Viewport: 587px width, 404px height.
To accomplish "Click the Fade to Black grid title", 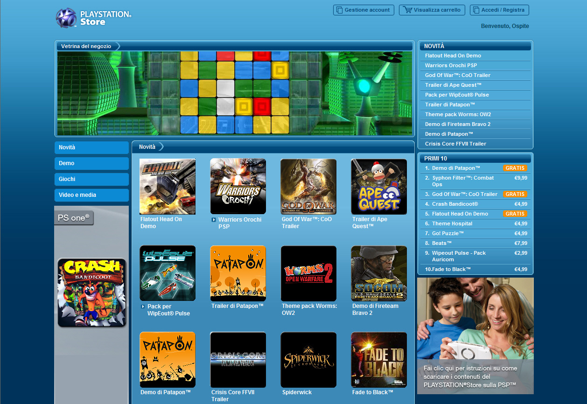I will pos(373,392).
